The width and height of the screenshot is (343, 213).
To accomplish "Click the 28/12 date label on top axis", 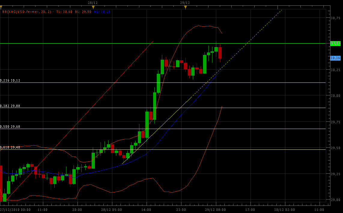I will click(x=93, y=2).
